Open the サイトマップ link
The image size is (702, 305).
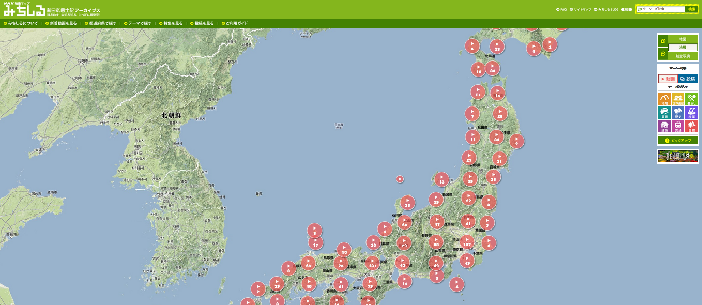tap(581, 9)
